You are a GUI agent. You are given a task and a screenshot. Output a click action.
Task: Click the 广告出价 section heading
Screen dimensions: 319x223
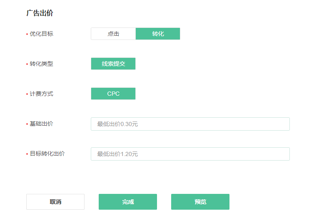point(40,13)
